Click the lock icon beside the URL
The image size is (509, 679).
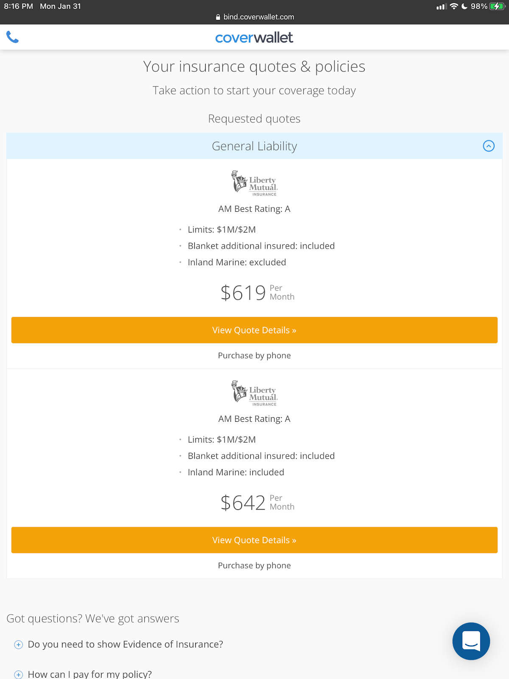pos(218,17)
